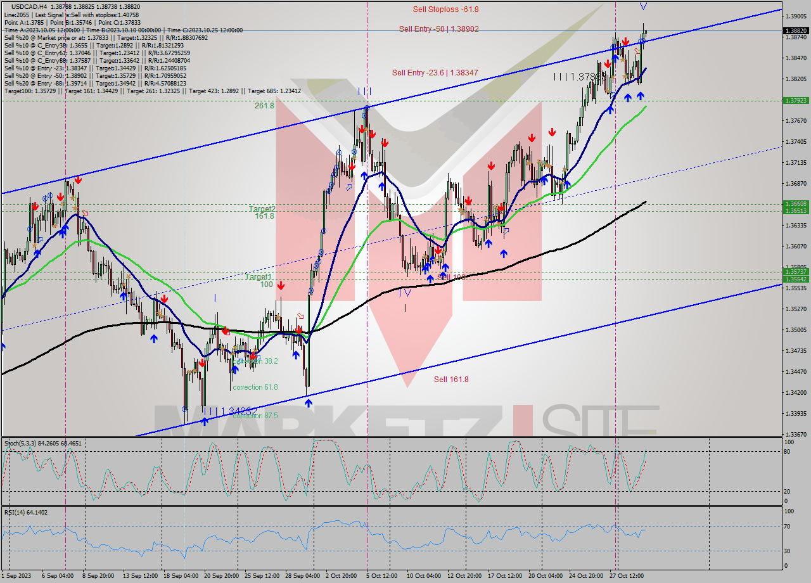This screenshot has width=811, height=583.
Task: Click the 'Sell 161.8' label
Action: [451, 380]
